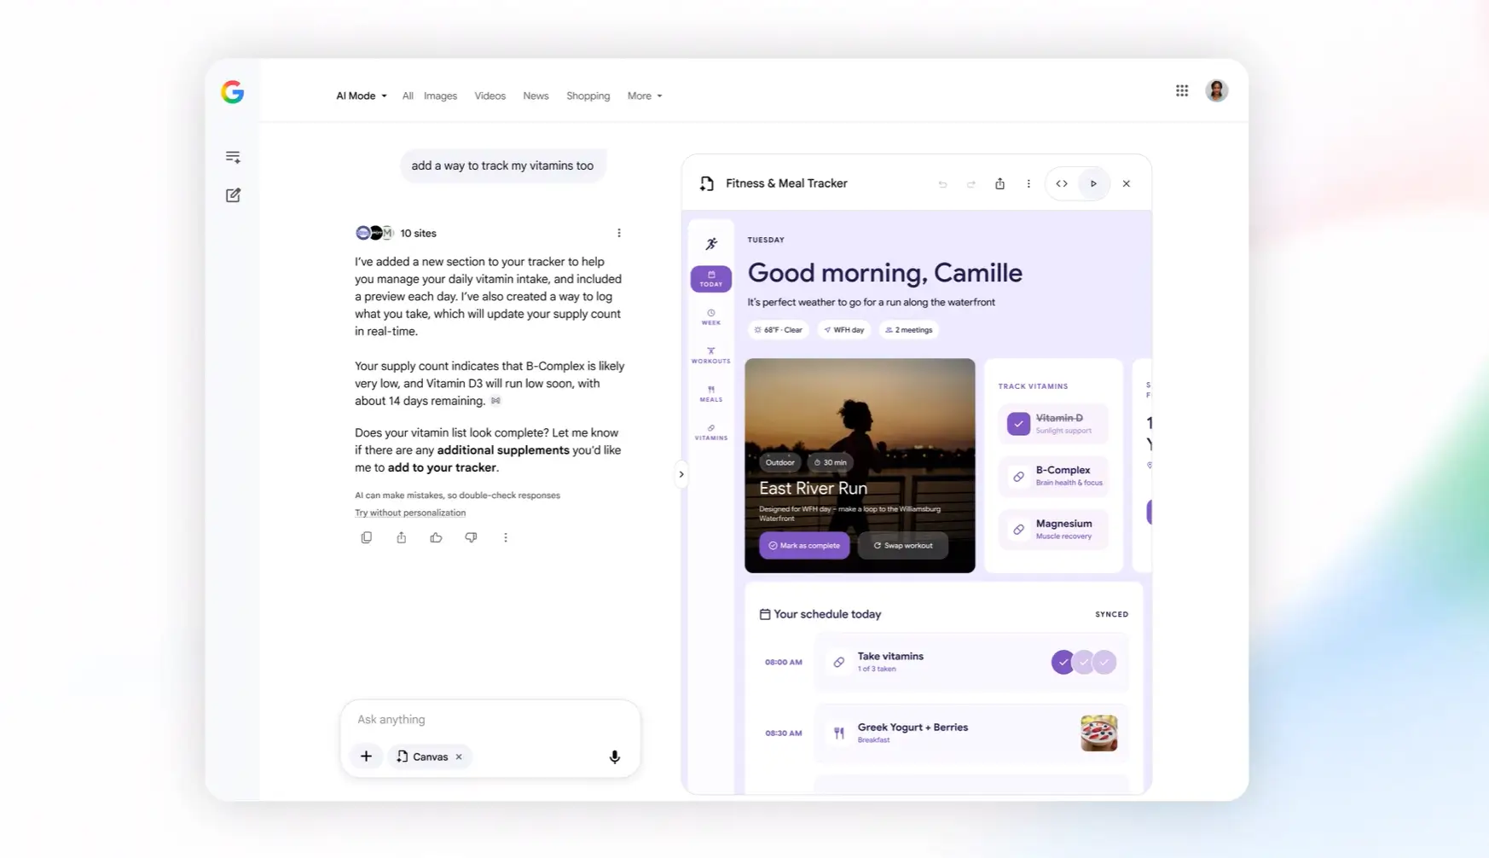Toggle the first dark purple vitamin check circle

coord(1063,662)
